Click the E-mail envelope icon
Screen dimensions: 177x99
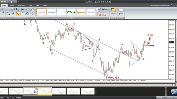tap(121, 10)
